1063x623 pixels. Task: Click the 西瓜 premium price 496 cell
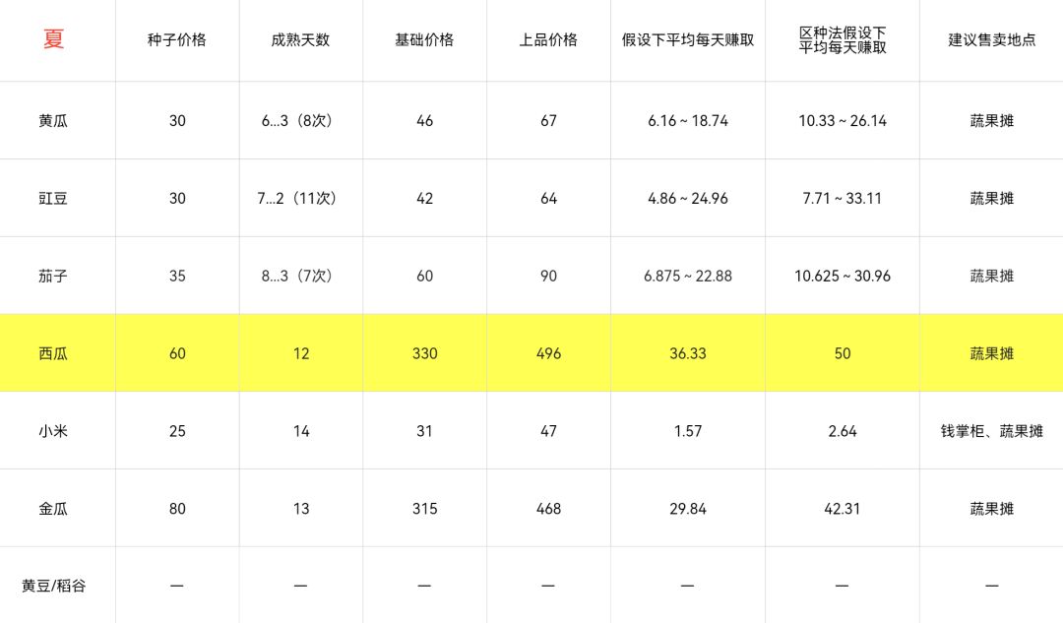coord(548,353)
